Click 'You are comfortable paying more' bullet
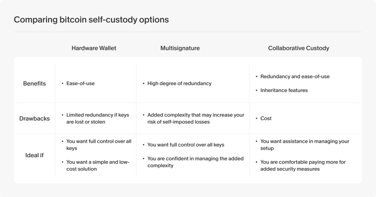 tap(303, 165)
